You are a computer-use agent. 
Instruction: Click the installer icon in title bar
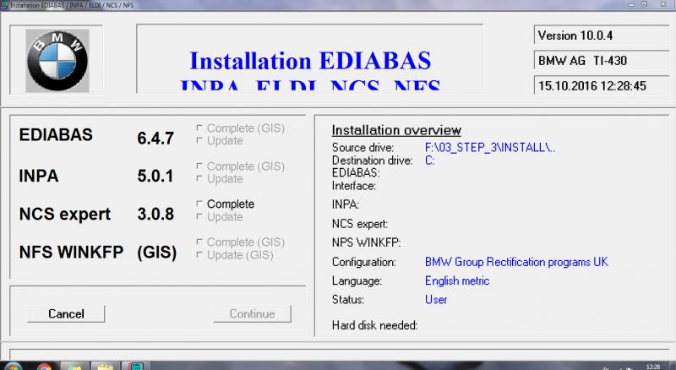(5, 5)
